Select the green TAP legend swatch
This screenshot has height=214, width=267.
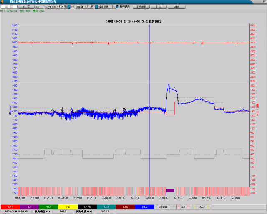tap(48, 207)
